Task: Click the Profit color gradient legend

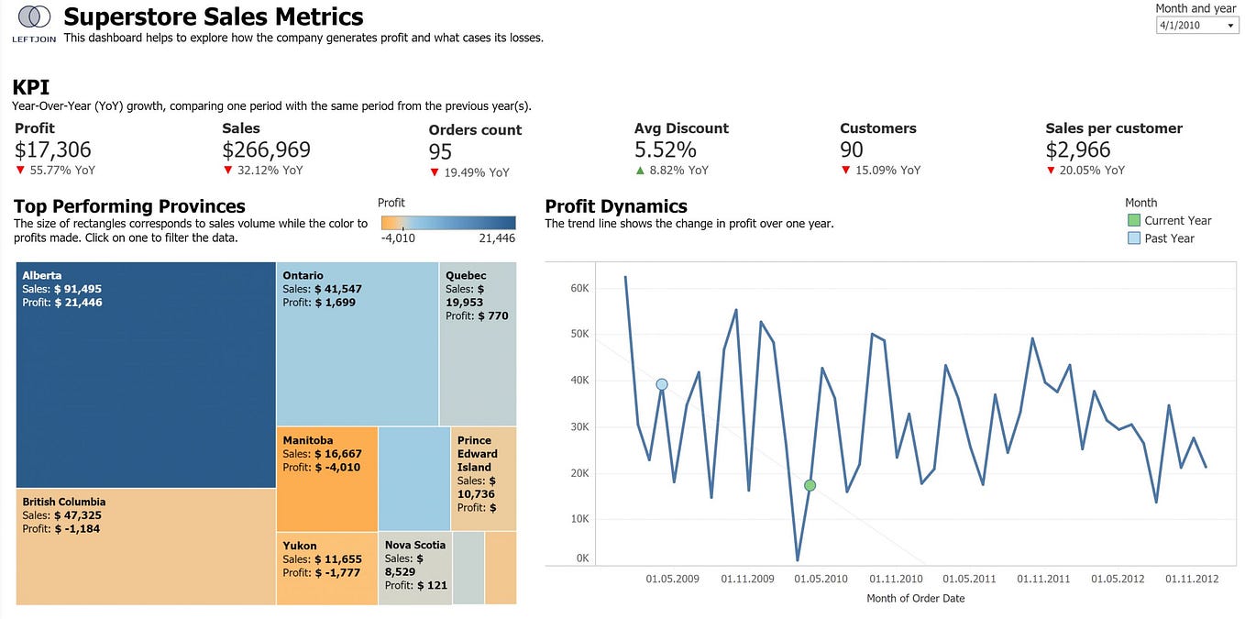Action: coord(449,221)
